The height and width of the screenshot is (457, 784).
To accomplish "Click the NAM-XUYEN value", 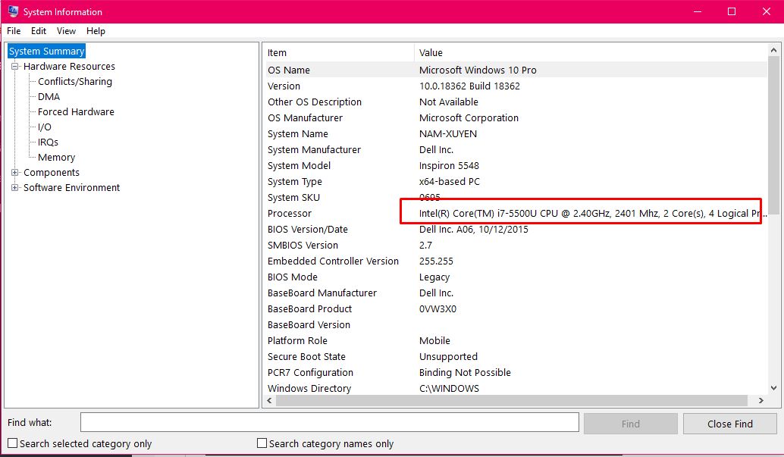I will pos(448,134).
